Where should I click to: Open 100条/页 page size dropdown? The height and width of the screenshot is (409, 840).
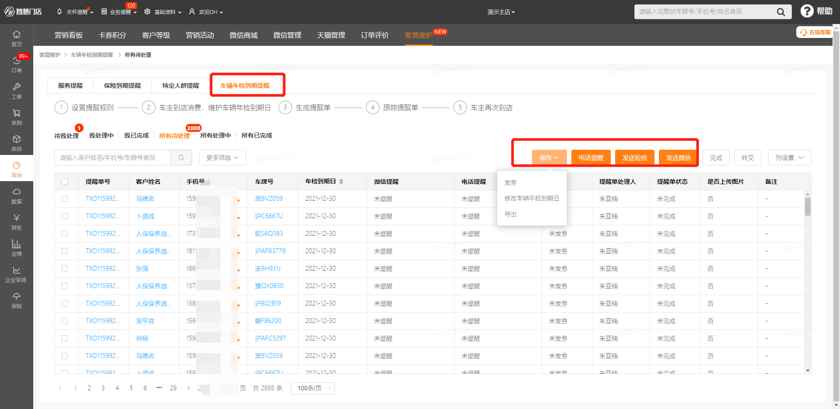pos(313,388)
